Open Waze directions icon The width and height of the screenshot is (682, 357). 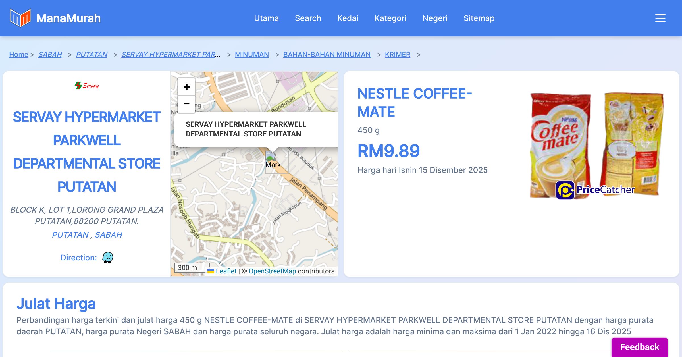(x=107, y=258)
